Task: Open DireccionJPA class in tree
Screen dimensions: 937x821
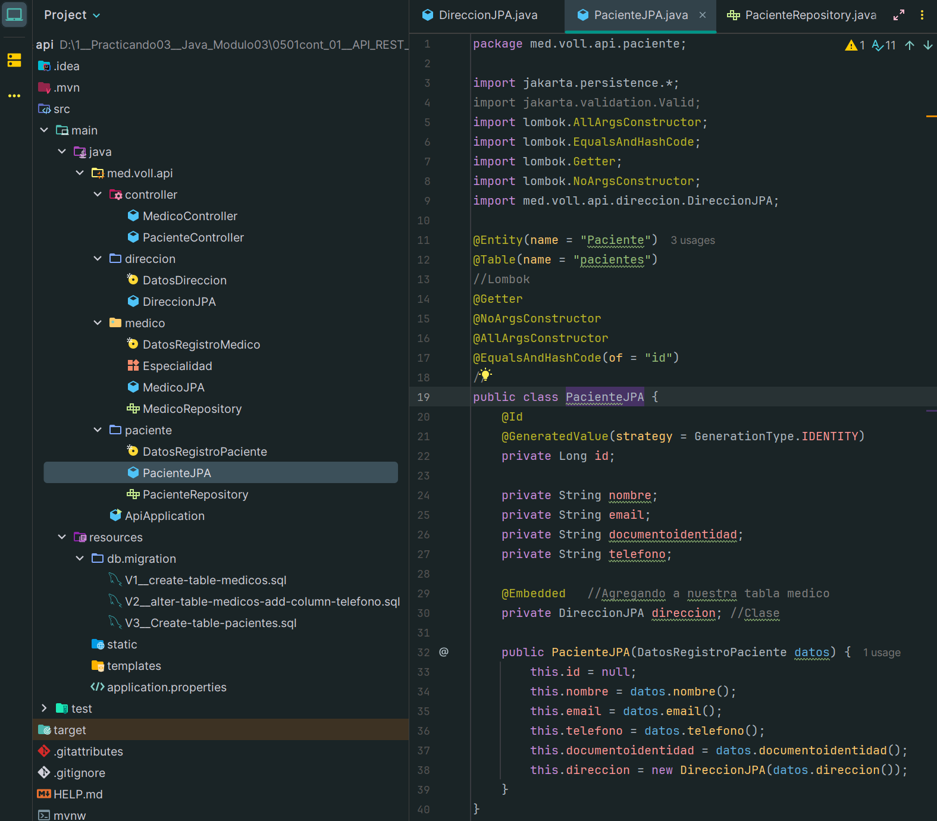Action: tap(172, 302)
